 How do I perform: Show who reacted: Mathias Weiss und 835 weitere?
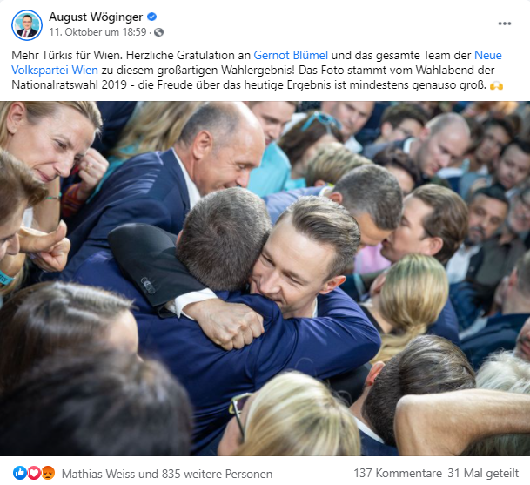point(167,474)
